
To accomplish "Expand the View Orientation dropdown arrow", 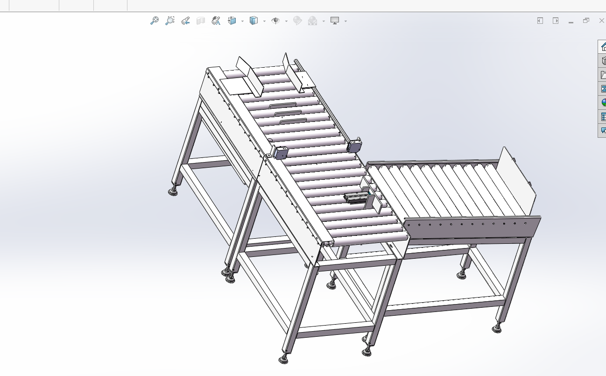I will 242,21.
